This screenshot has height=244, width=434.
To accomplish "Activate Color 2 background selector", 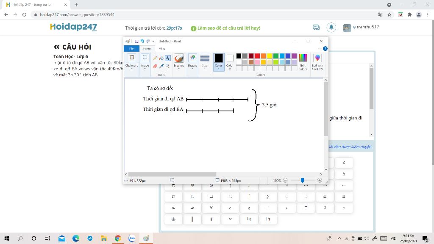I will point(230,62).
